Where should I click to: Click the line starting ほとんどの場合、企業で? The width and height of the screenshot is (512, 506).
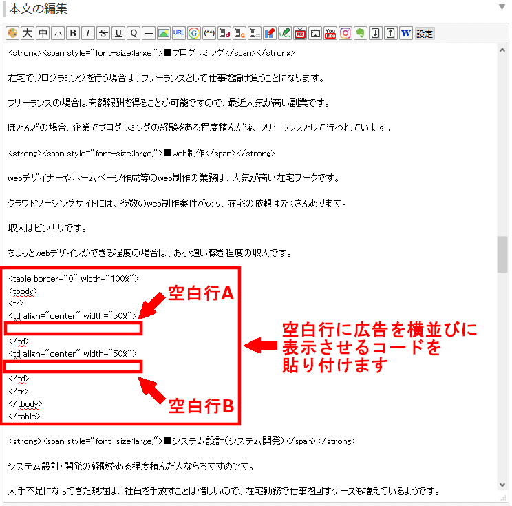tap(200, 128)
